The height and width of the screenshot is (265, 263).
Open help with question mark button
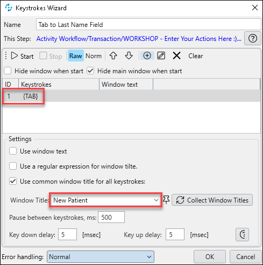click(253, 38)
